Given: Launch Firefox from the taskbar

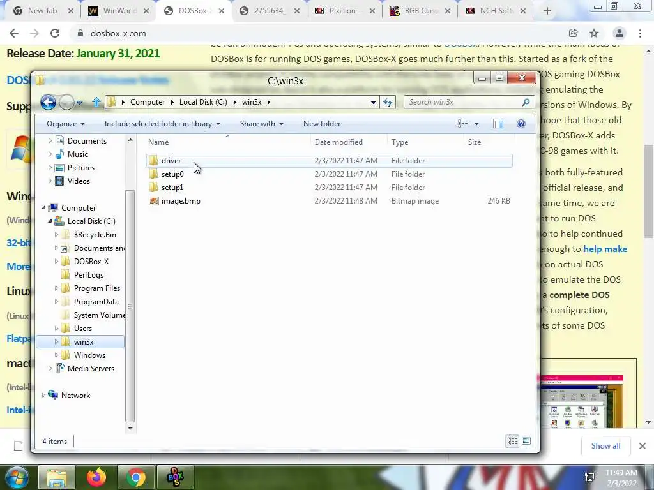Looking at the screenshot, I should pos(96,477).
